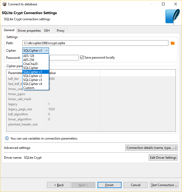Click the Back button
The width and height of the screenshot is (182, 192).
pos(59,185)
